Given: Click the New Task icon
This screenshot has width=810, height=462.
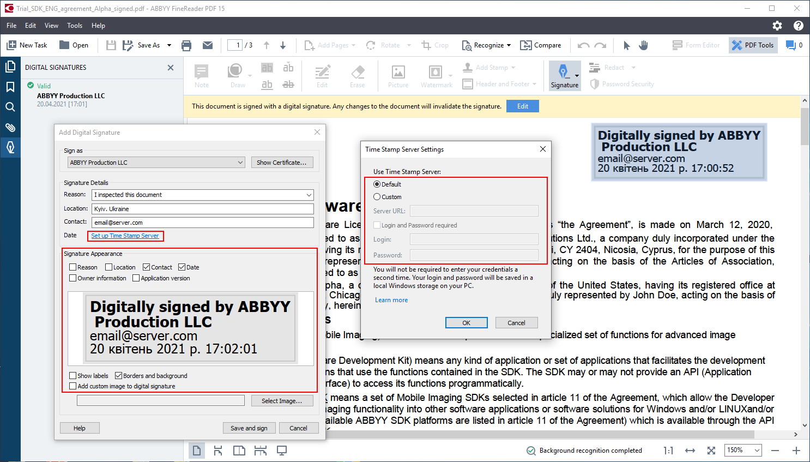Looking at the screenshot, I should pos(11,45).
